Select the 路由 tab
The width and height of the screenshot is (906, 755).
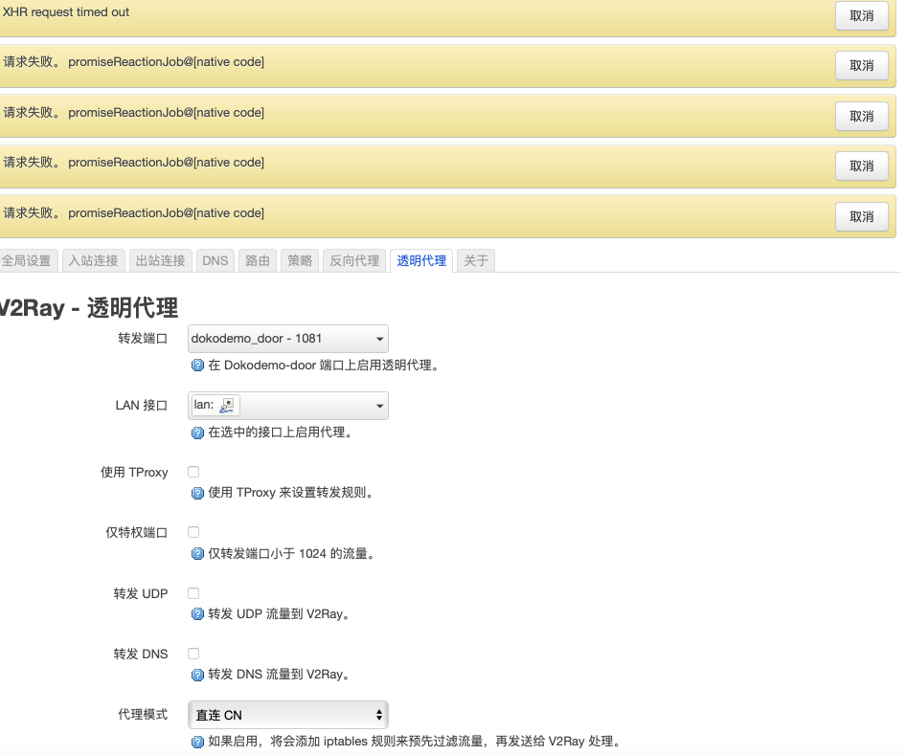tap(258, 261)
